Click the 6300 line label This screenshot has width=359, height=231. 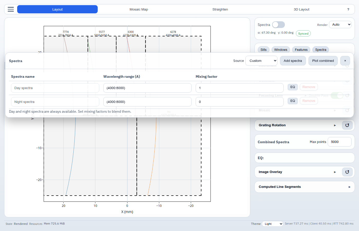131,32
